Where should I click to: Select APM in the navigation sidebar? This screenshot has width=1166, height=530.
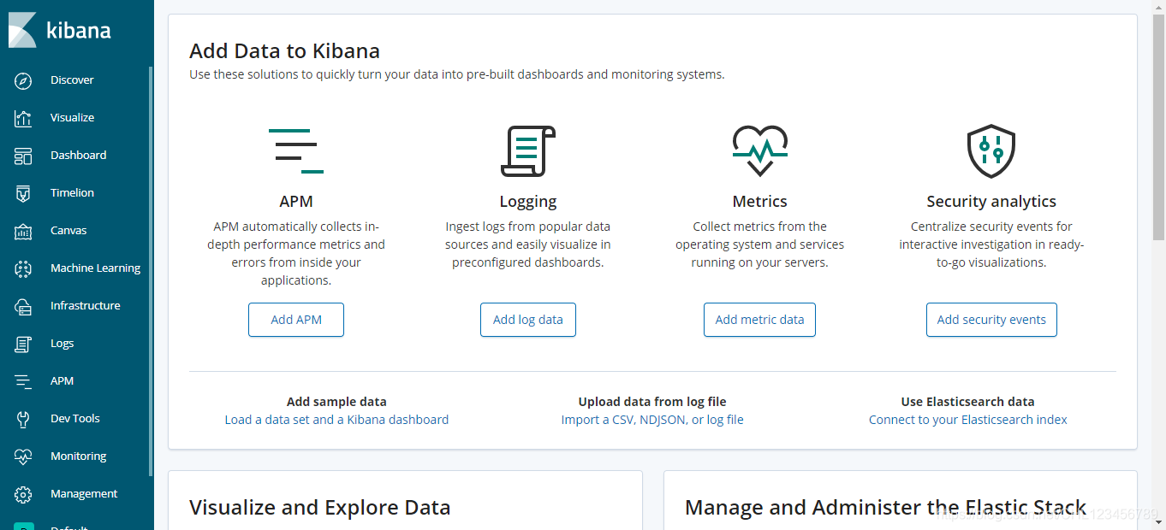(x=62, y=381)
